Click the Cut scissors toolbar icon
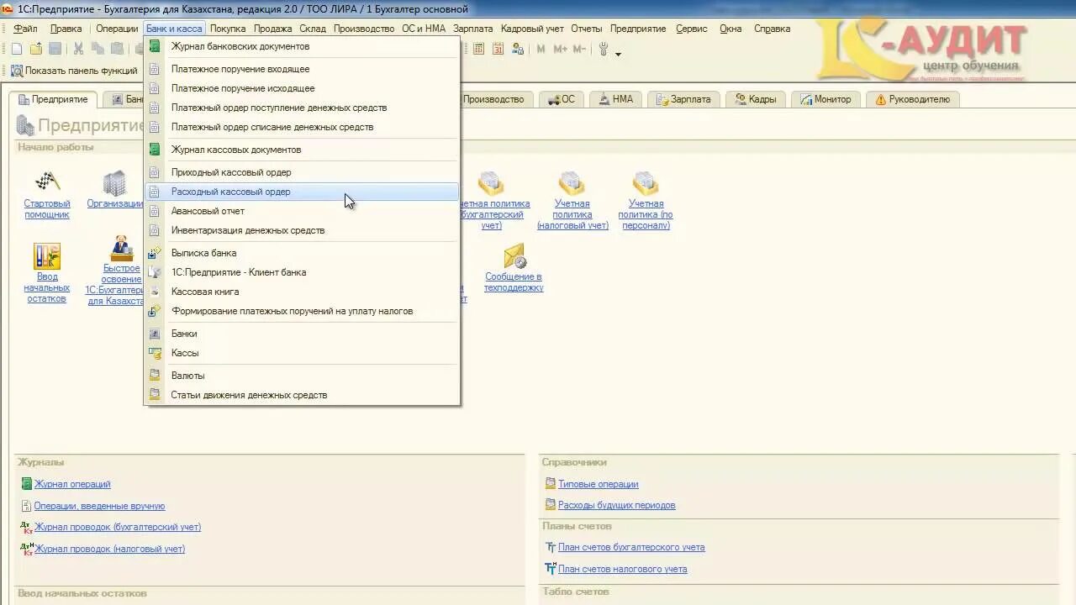The image size is (1076, 605). point(79,50)
